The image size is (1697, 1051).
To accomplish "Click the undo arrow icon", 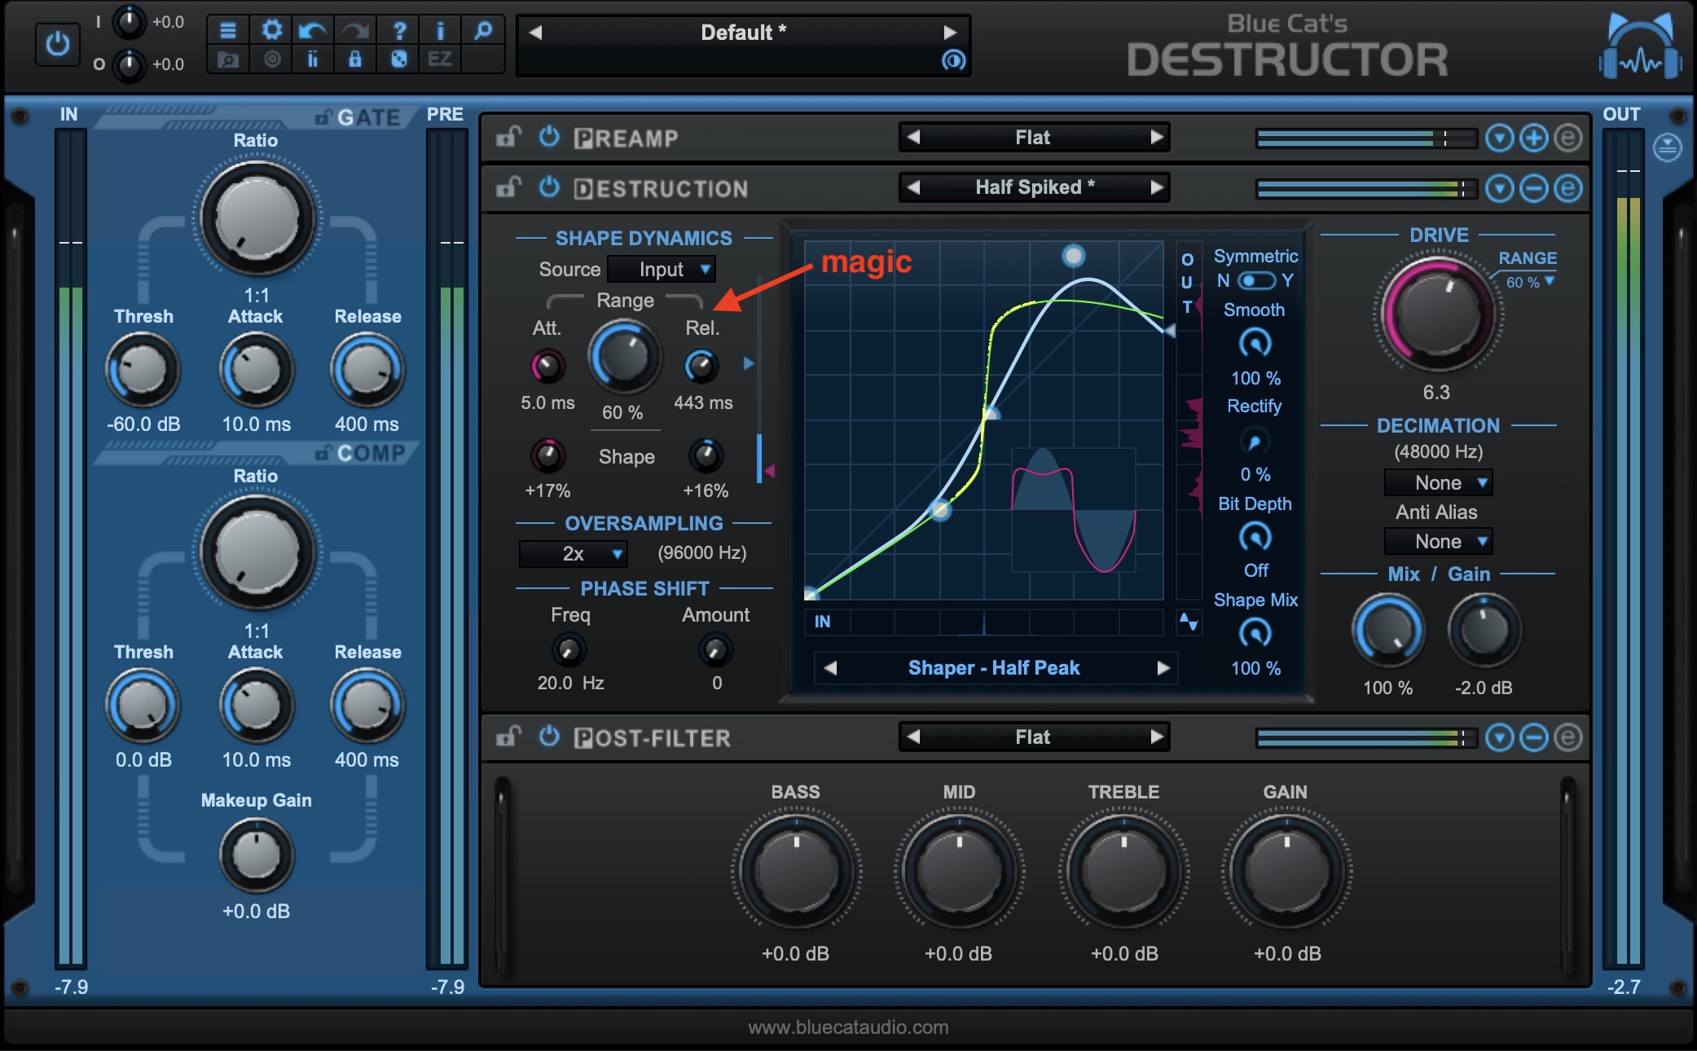I will [313, 31].
